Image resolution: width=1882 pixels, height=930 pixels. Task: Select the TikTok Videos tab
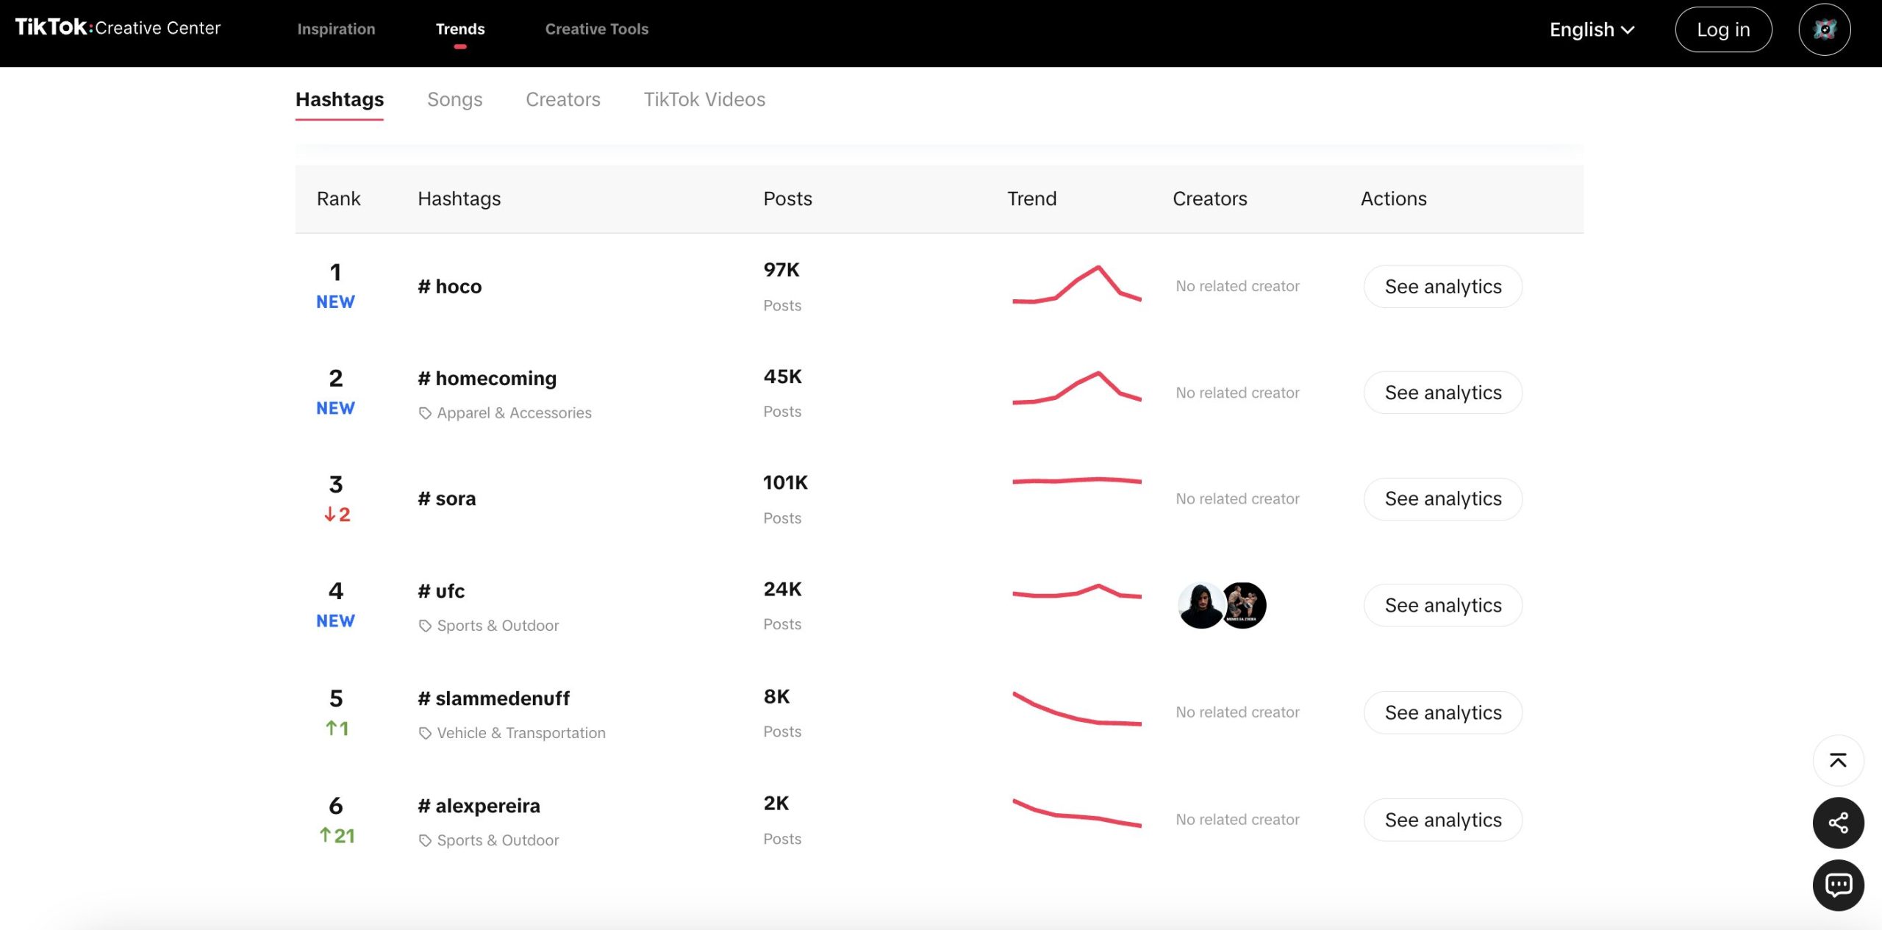tap(704, 99)
